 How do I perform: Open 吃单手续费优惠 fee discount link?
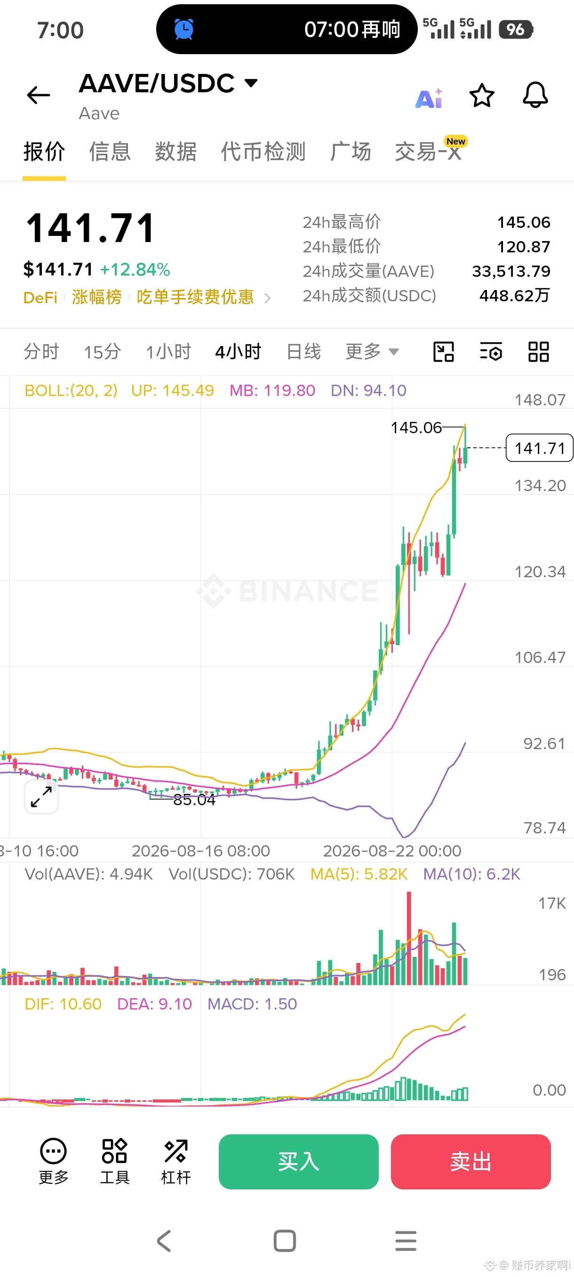(x=195, y=298)
